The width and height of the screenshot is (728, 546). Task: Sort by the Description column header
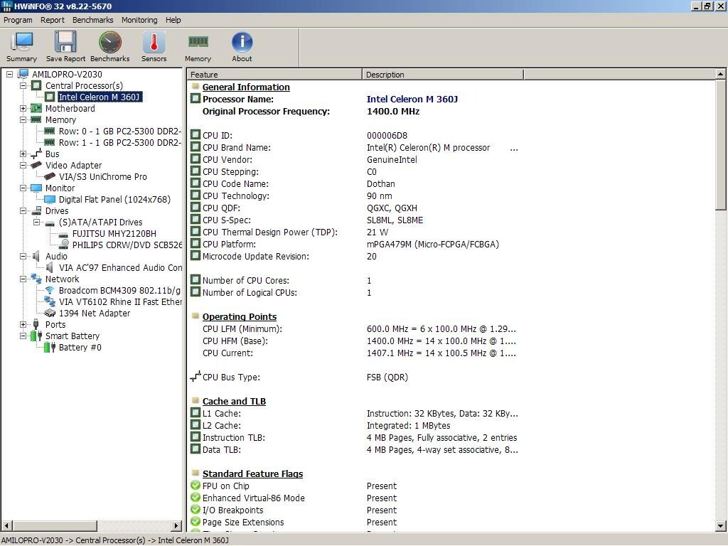click(x=443, y=74)
